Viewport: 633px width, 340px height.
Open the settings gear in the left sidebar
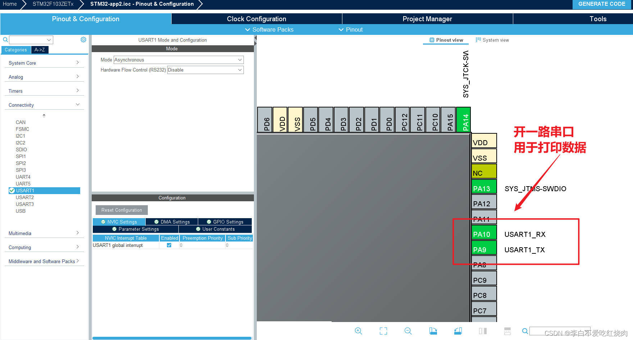(x=83, y=40)
